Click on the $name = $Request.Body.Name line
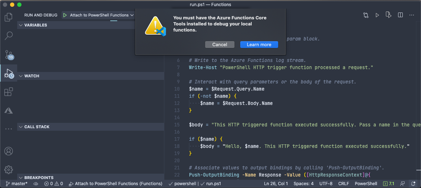Viewport: 421px width, 188px height. pyautogui.click(x=236, y=103)
